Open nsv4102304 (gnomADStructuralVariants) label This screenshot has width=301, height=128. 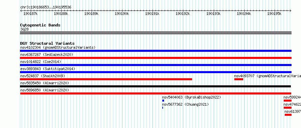pos(58,47)
